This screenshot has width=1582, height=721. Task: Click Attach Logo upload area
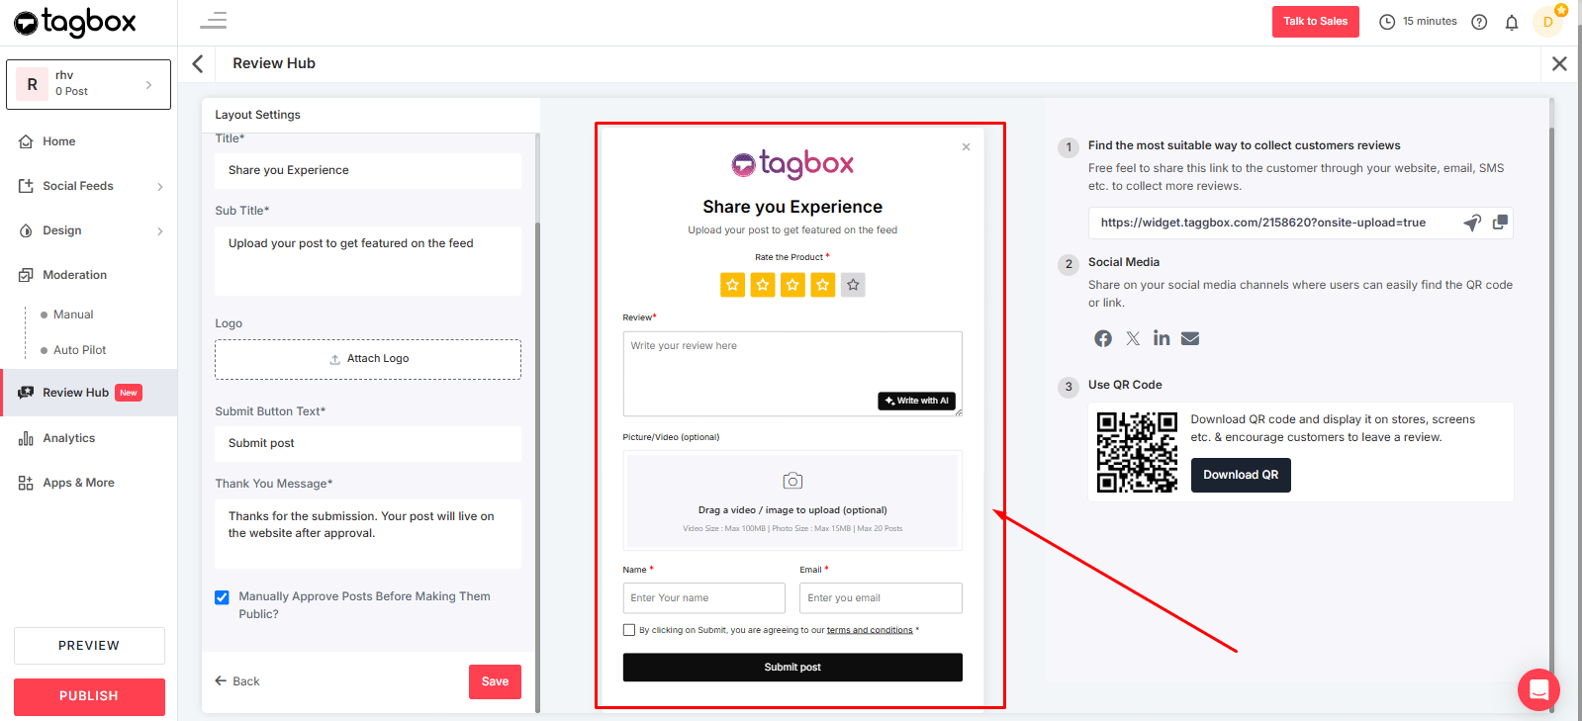tap(368, 359)
